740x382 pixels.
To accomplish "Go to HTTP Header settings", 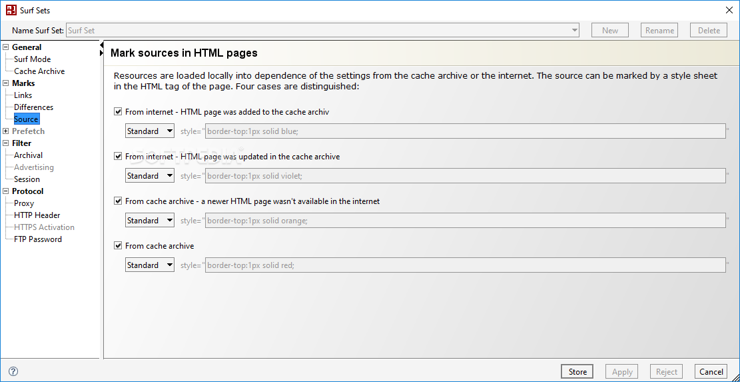I will [37, 215].
